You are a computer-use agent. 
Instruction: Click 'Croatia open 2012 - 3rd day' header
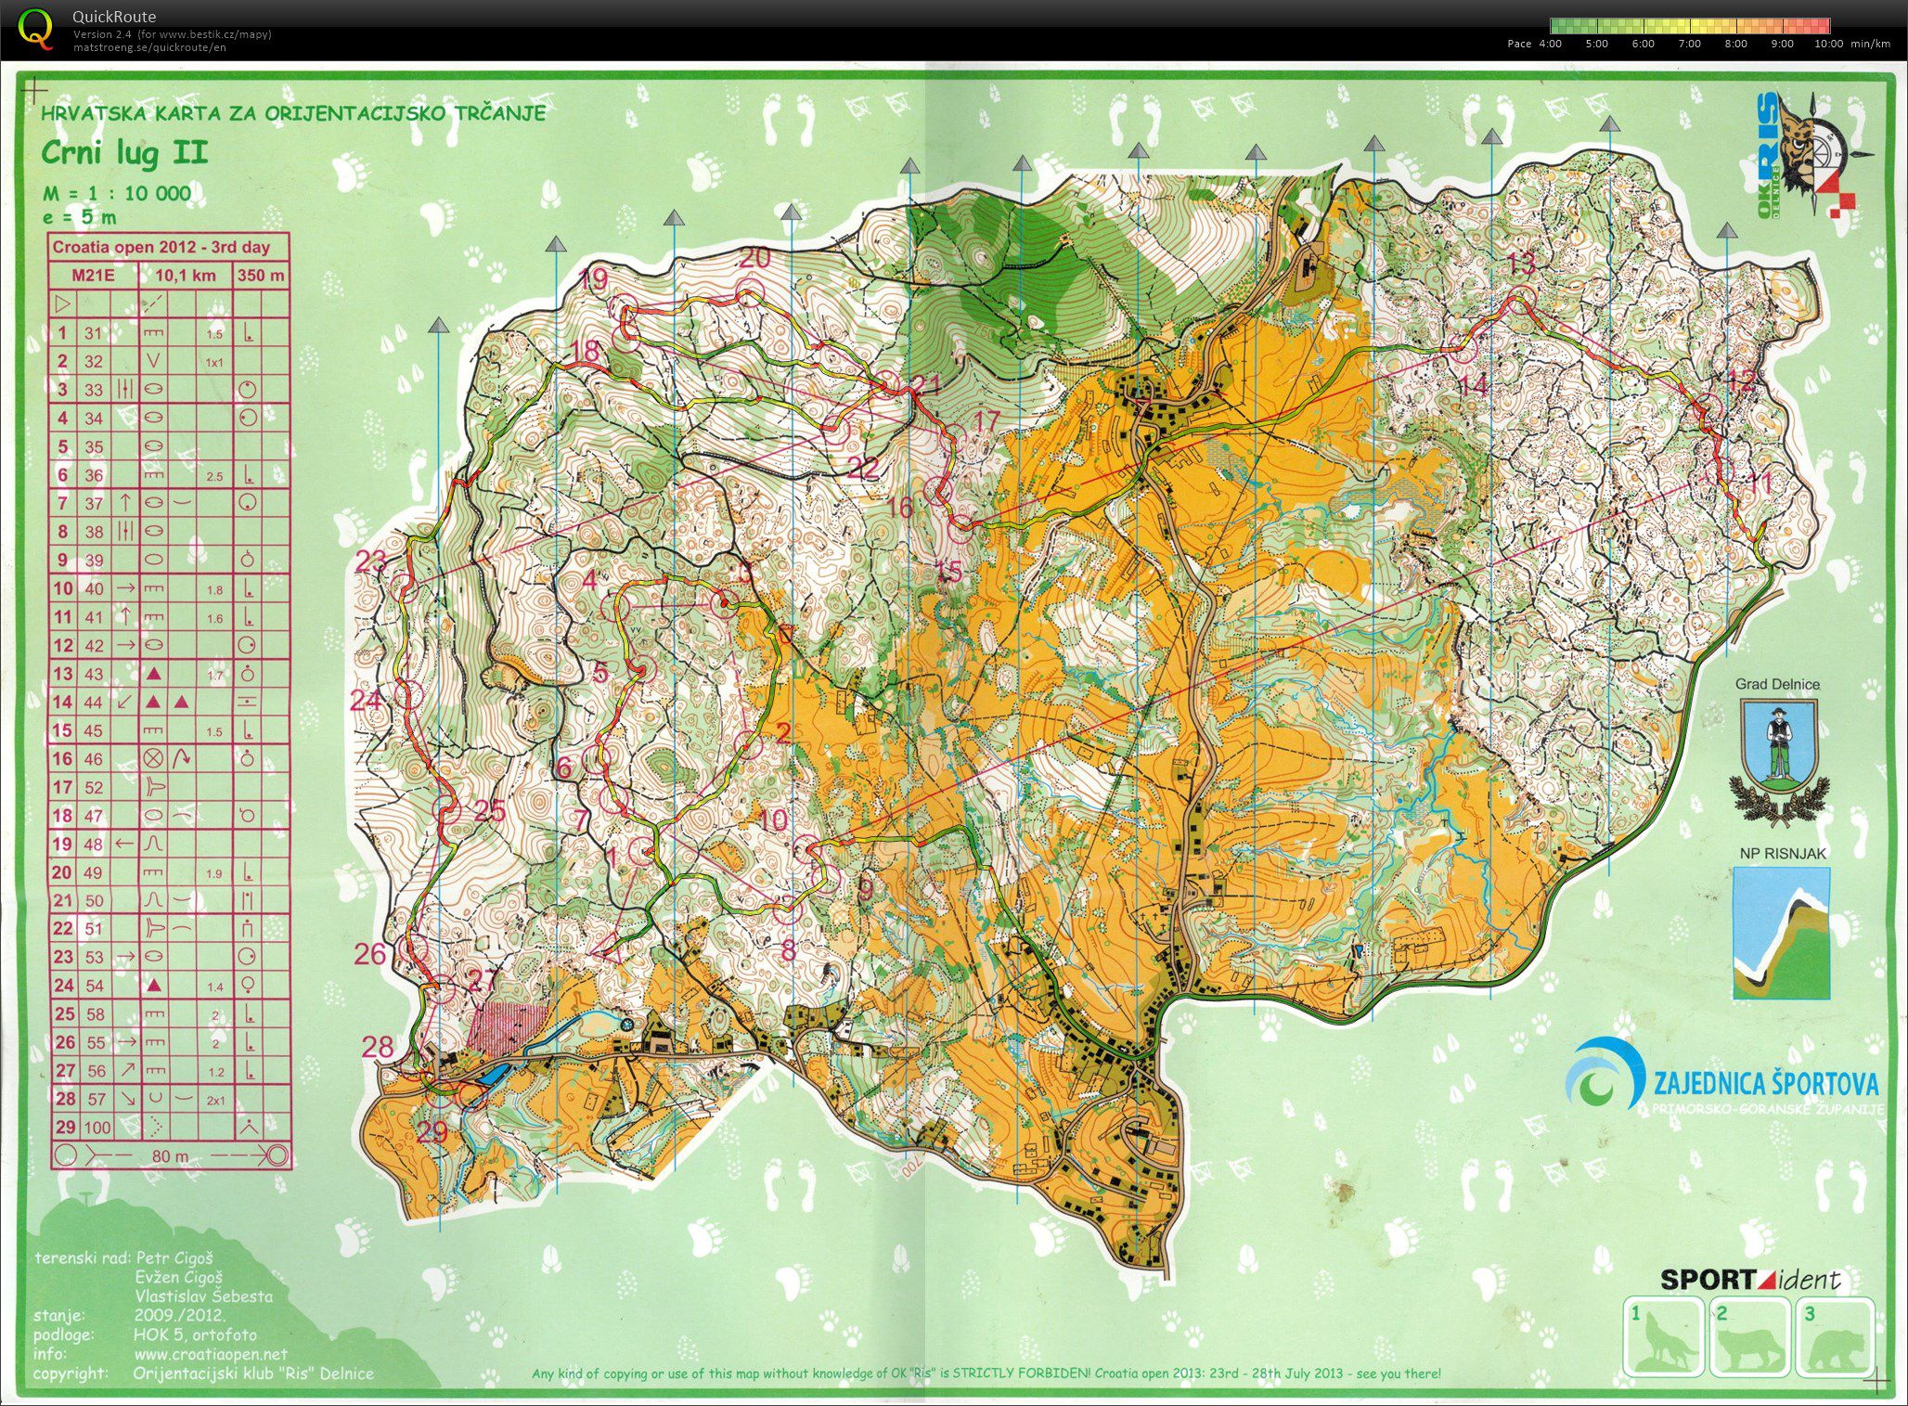click(x=161, y=248)
